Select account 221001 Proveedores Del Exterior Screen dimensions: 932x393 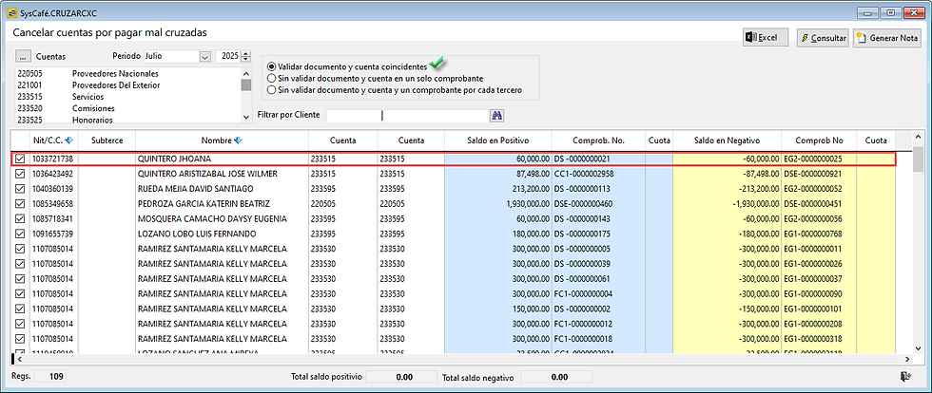click(x=127, y=84)
